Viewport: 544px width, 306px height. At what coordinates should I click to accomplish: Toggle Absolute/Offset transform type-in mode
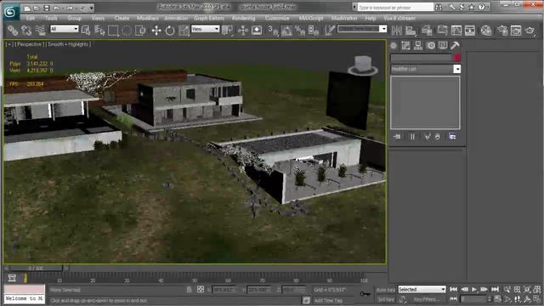[x=201, y=289]
